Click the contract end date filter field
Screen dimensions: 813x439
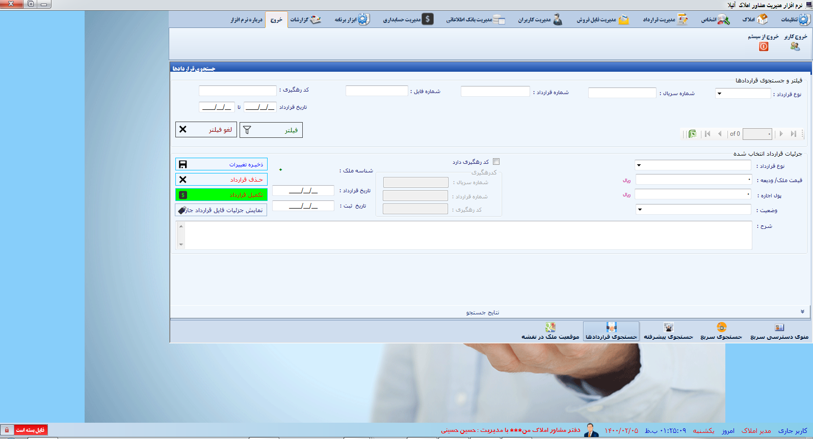tap(217, 107)
